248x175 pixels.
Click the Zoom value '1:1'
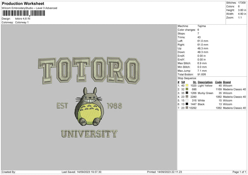[240, 17]
